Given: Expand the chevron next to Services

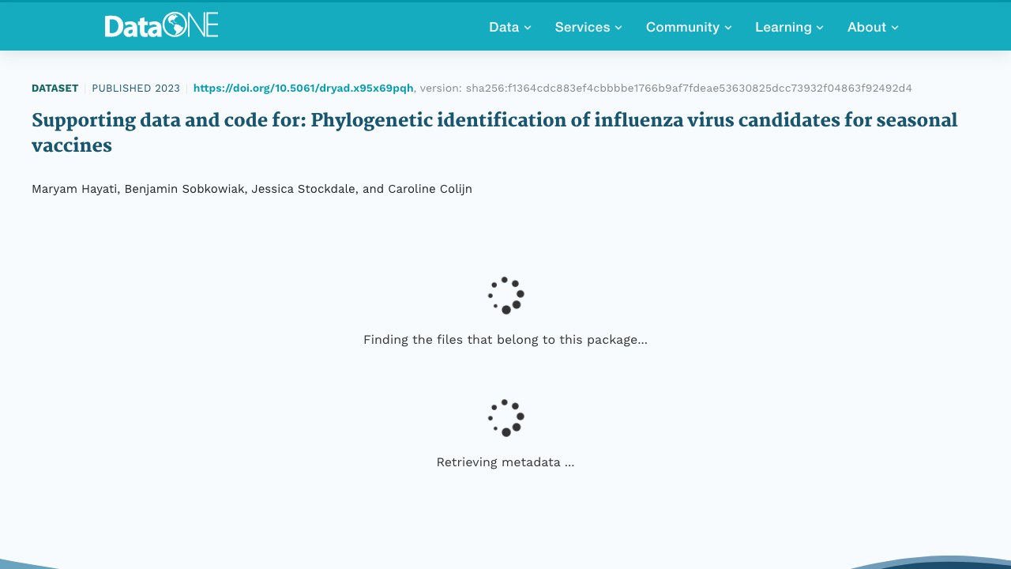Looking at the screenshot, I should pyautogui.click(x=618, y=28).
